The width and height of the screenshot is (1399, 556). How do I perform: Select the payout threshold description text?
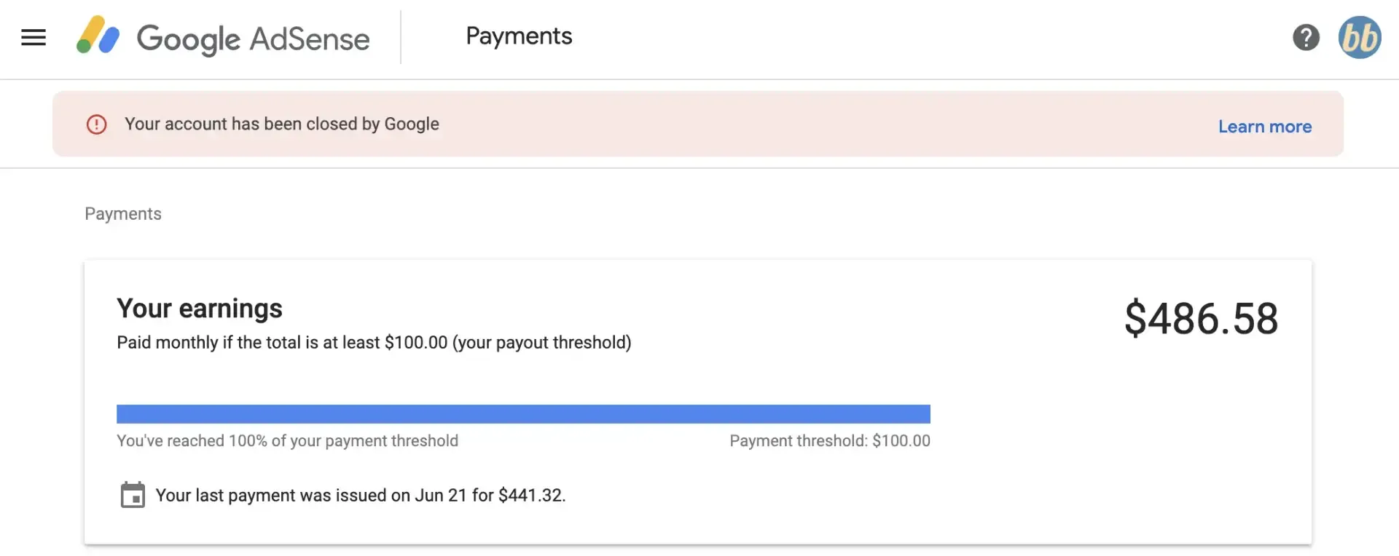tap(374, 342)
